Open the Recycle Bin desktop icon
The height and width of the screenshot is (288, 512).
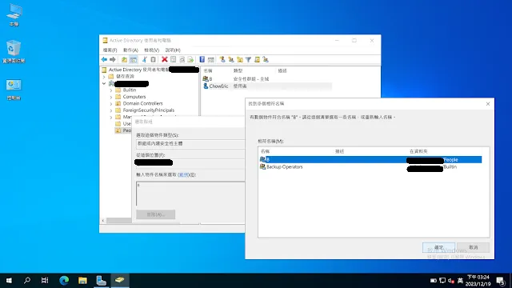pyautogui.click(x=14, y=51)
